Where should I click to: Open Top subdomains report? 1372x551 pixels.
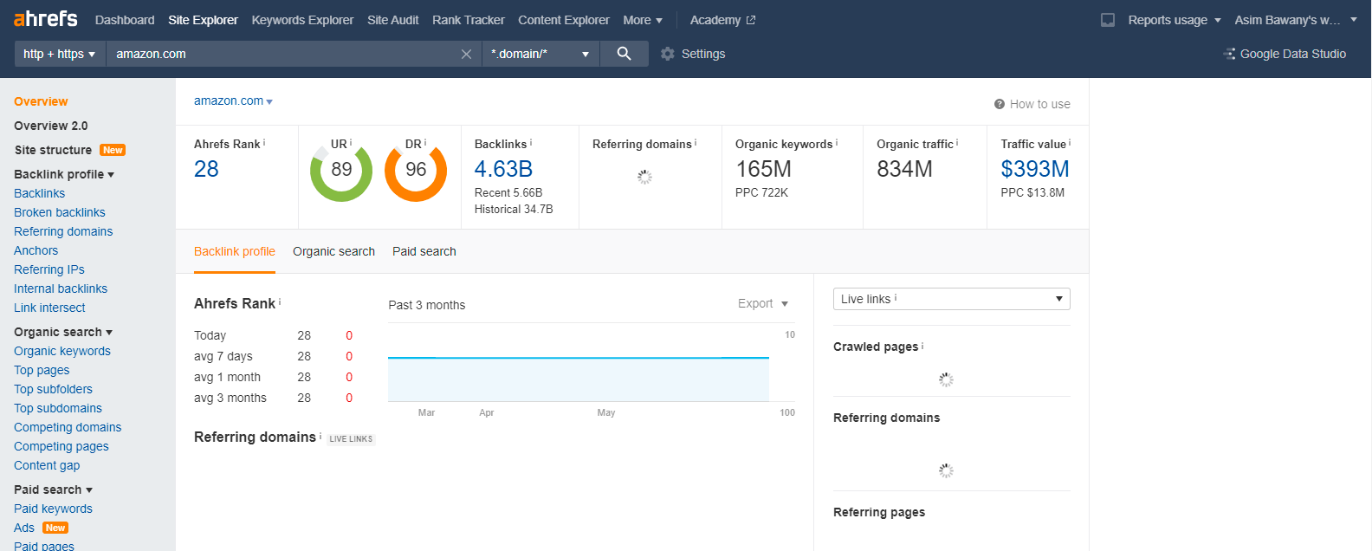pyautogui.click(x=58, y=408)
